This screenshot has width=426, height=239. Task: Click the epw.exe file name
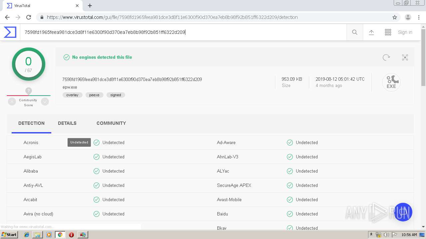click(x=70, y=87)
